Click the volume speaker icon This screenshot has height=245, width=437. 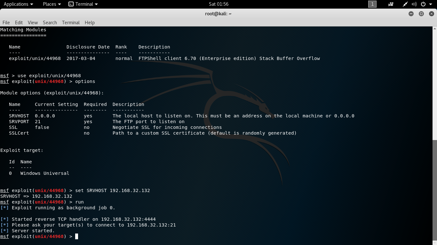click(x=414, y=4)
